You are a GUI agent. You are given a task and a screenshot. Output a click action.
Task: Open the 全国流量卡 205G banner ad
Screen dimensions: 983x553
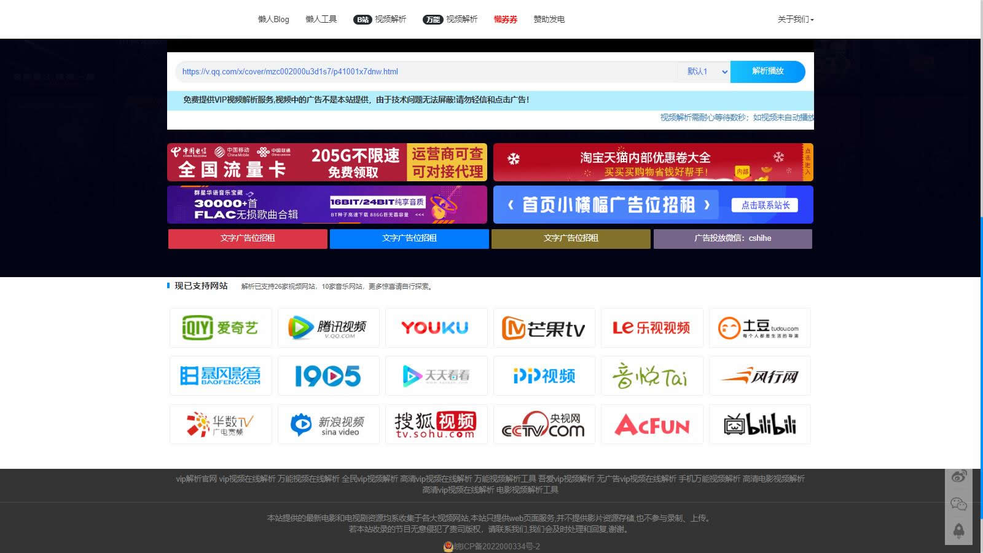coord(327,162)
